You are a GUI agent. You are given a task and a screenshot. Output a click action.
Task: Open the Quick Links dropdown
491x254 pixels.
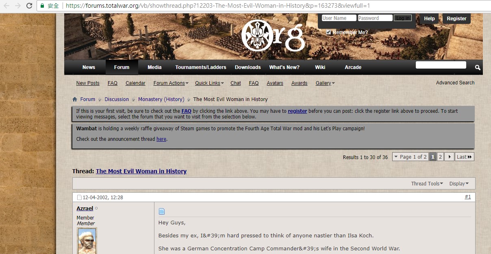pyautogui.click(x=209, y=83)
